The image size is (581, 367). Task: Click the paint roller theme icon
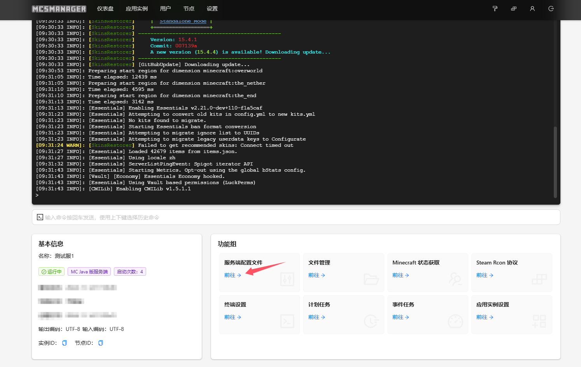click(495, 9)
